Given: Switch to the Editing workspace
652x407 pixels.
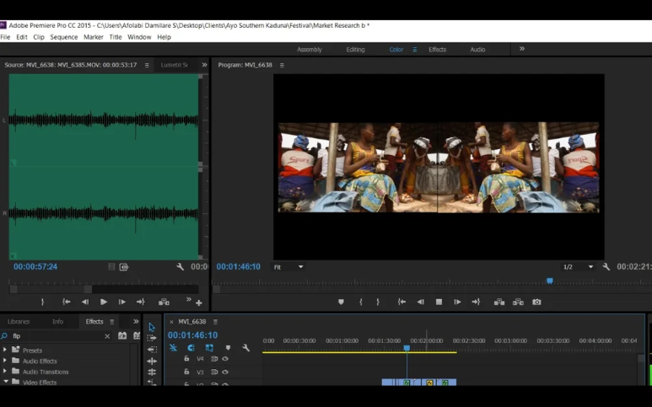Looking at the screenshot, I should pyautogui.click(x=355, y=50).
